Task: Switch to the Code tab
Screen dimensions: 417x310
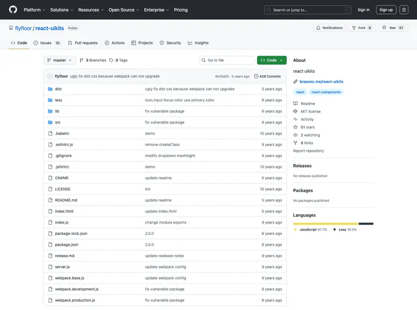Action: (19, 43)
